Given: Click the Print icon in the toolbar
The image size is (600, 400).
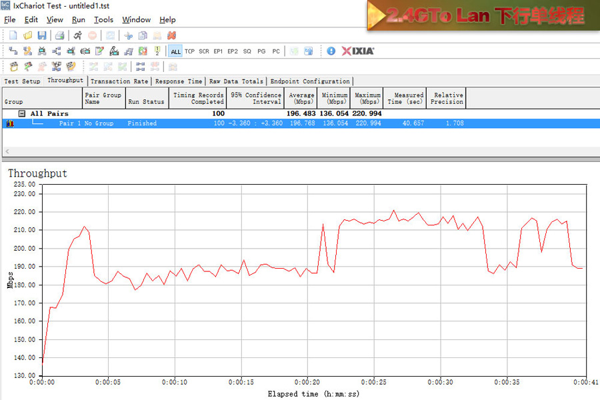Looking at the screenshot, I should point(59,35).
